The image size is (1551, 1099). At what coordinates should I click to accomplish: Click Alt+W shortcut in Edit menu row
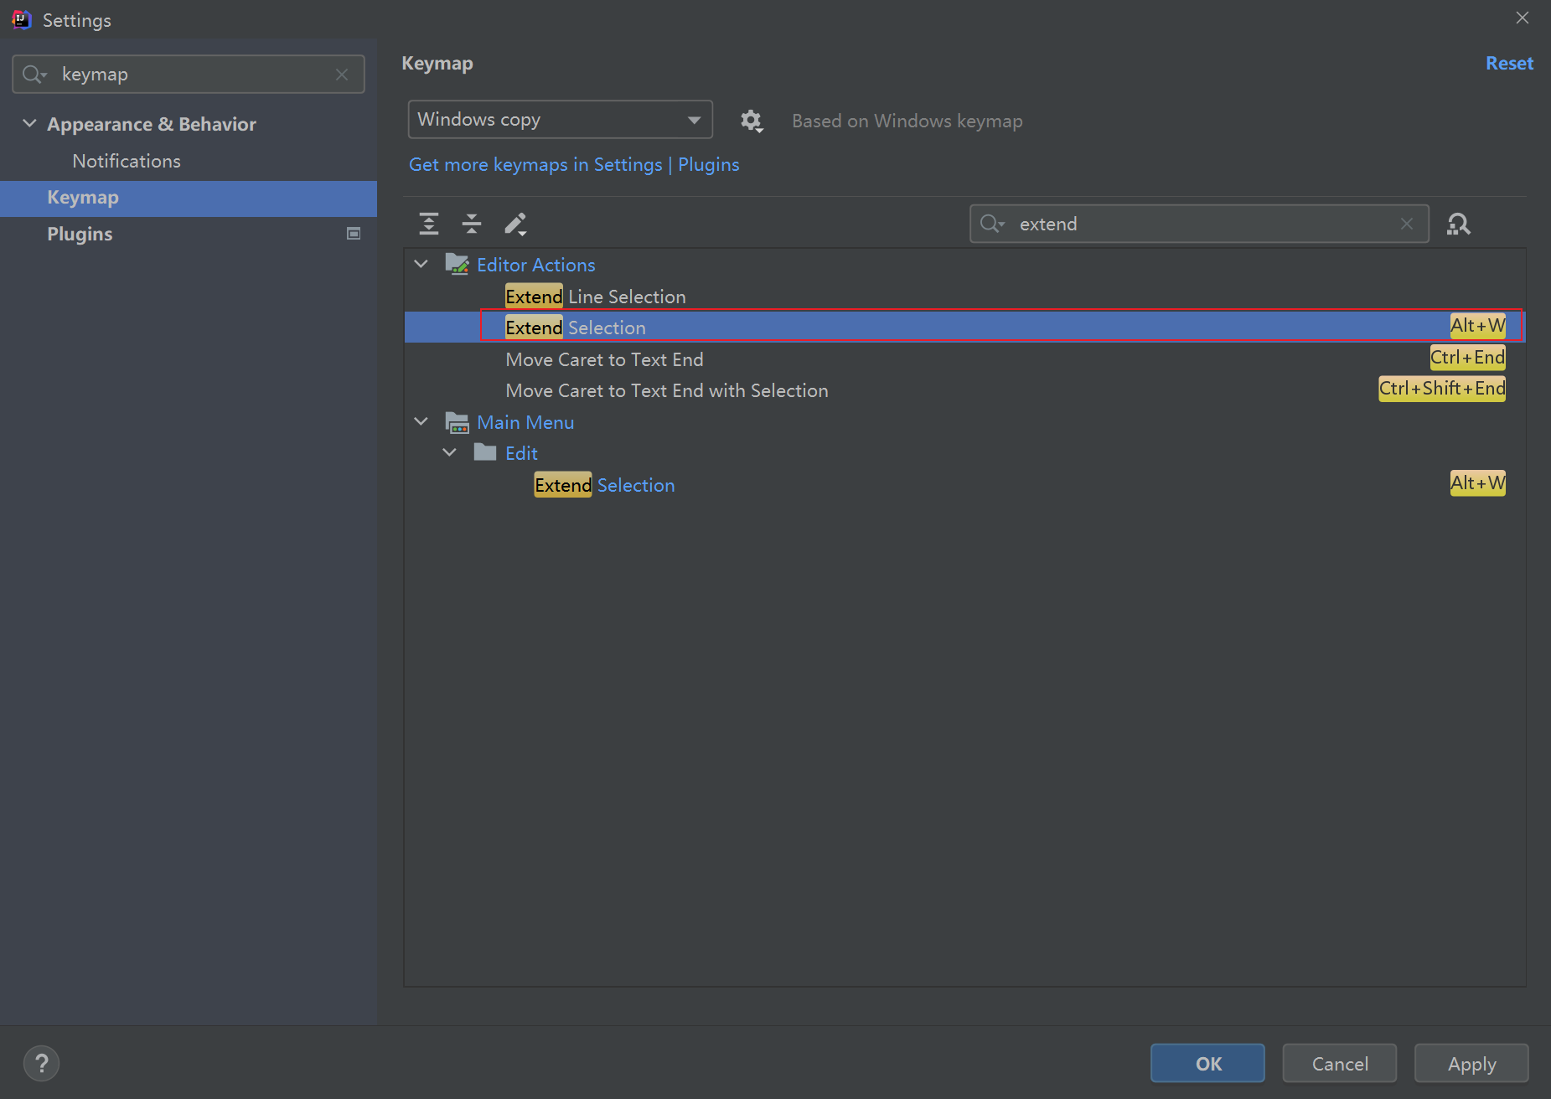pyautogui.click(x=1478, y=483)
